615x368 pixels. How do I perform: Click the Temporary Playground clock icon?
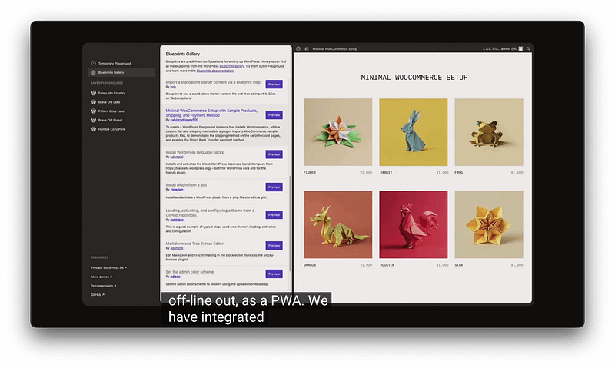tap(93, 64)
